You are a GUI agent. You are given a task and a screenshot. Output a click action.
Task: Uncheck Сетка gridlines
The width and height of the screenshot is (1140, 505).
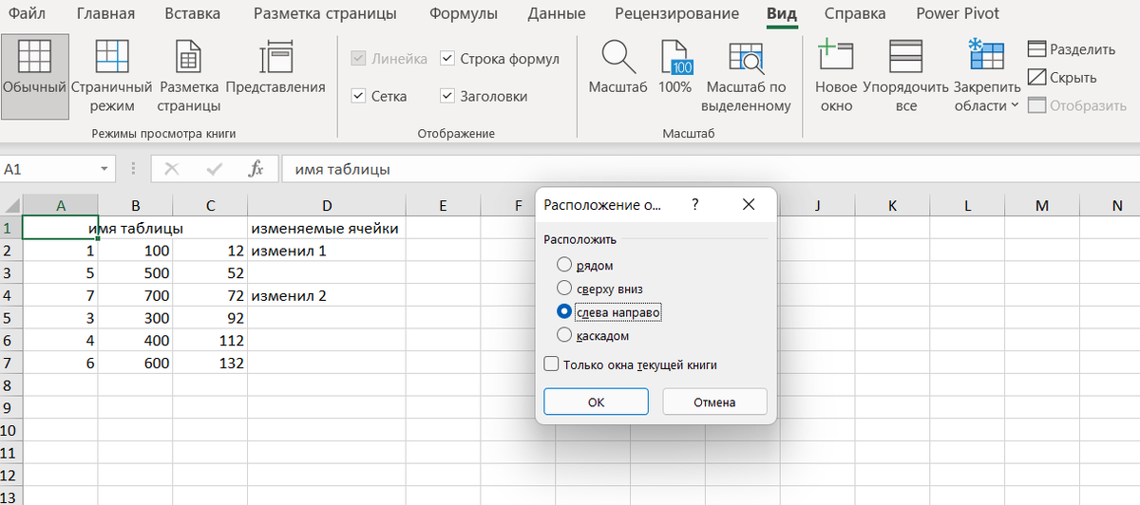(x=358, y=96)
